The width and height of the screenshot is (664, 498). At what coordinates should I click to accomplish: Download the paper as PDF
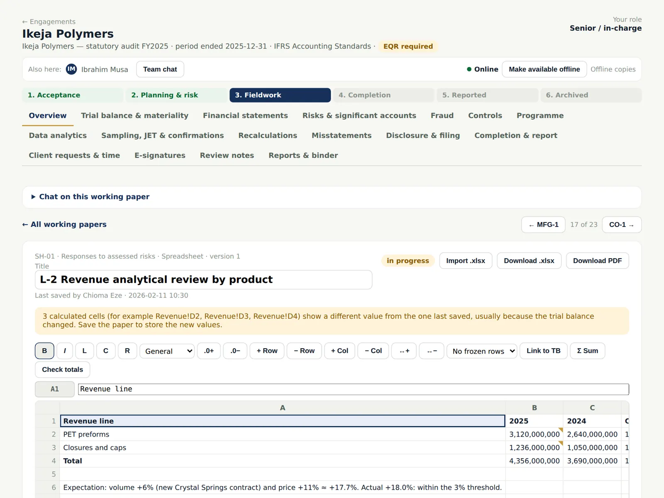tap(598, 261)
